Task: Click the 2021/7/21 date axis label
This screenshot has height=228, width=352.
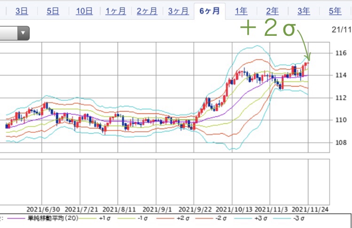Action: tap(81, 210)
